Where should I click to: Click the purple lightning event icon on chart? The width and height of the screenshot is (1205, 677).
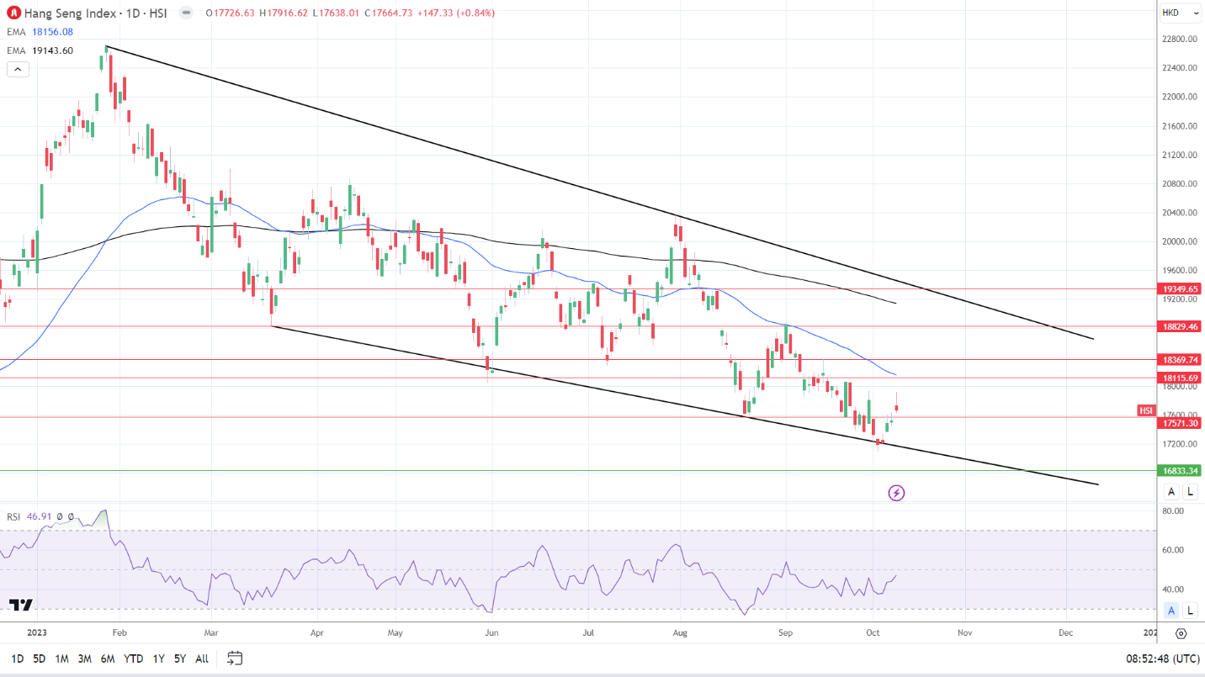[896, 493]
